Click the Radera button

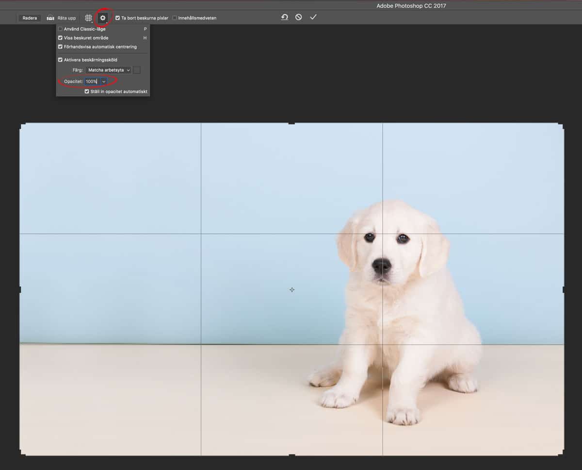30,18
